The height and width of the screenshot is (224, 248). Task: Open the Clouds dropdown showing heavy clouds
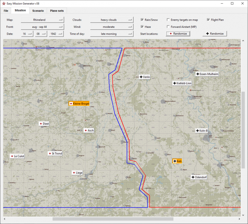click(x=112, y=20)
